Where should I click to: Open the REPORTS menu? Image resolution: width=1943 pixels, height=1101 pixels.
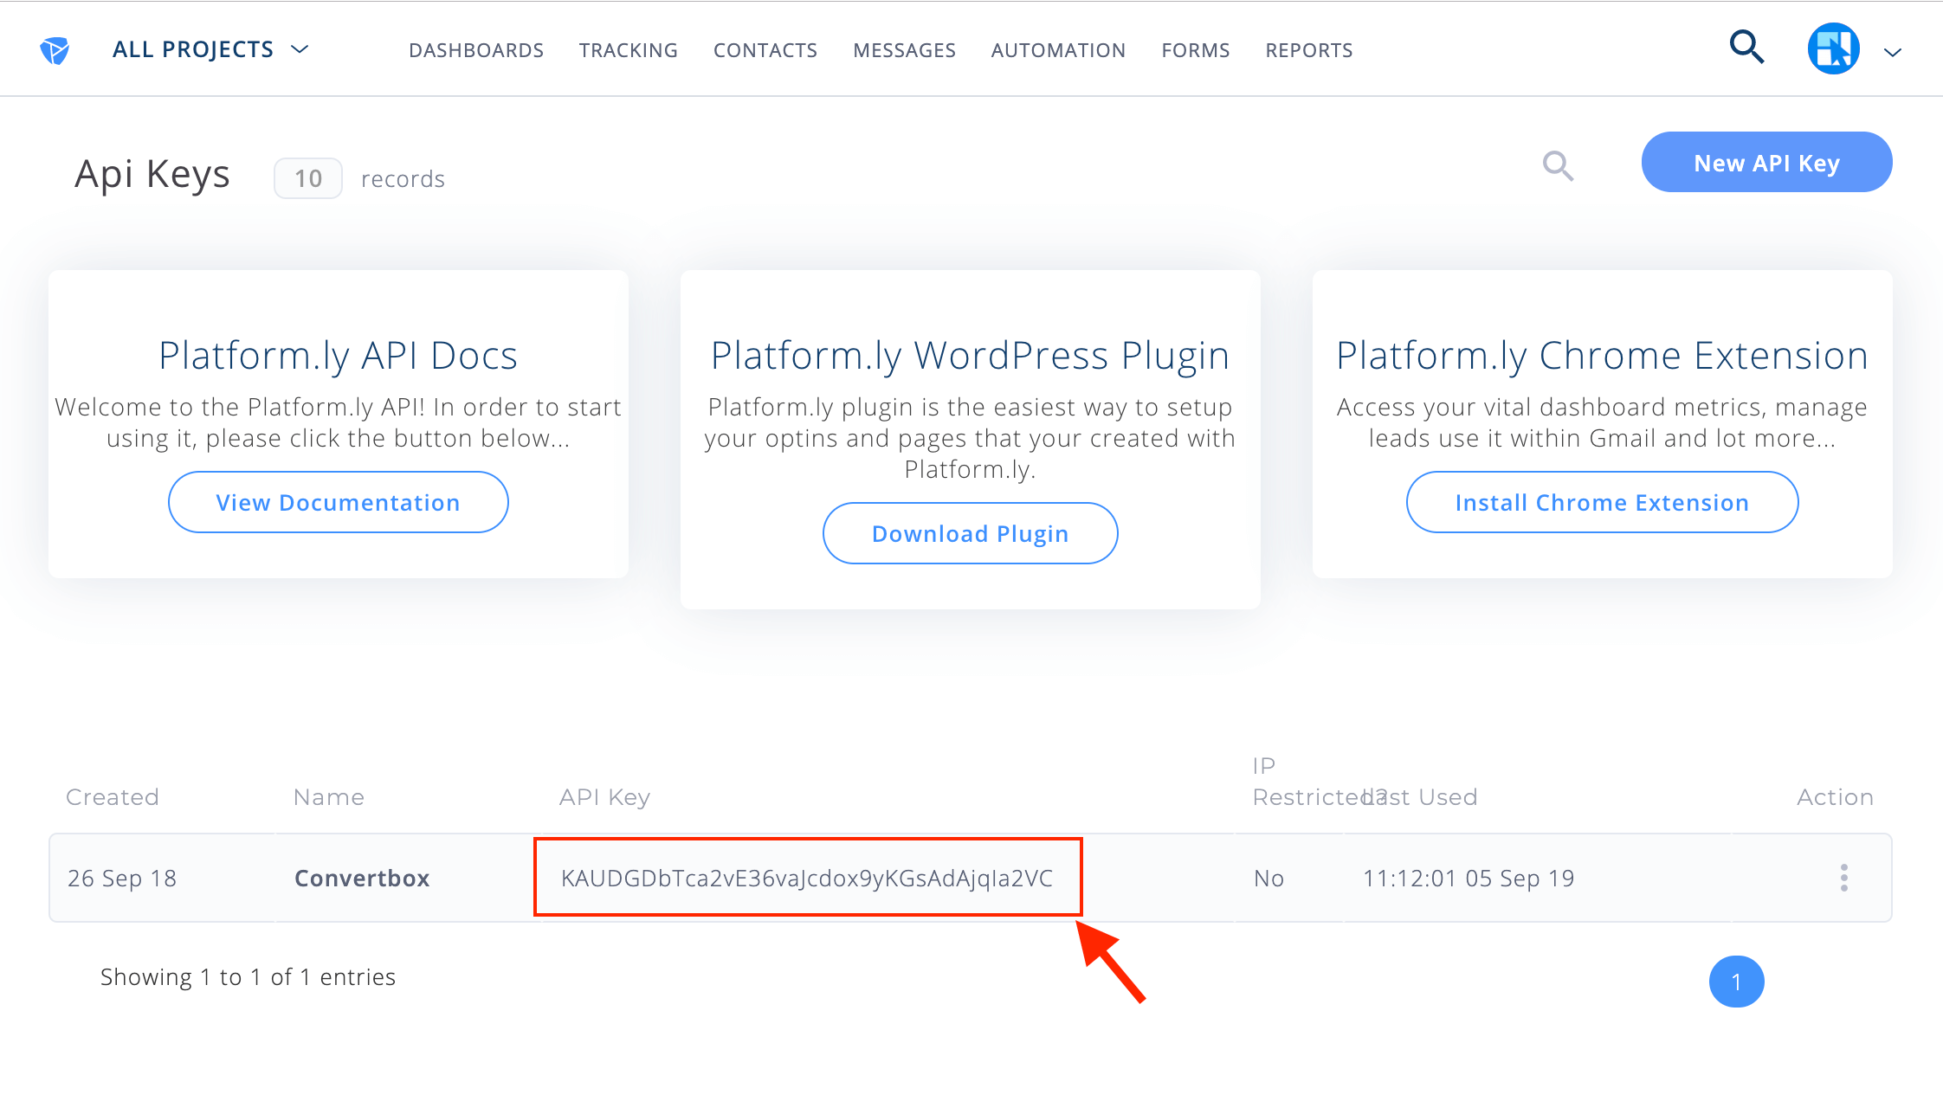coord(1309,50)
